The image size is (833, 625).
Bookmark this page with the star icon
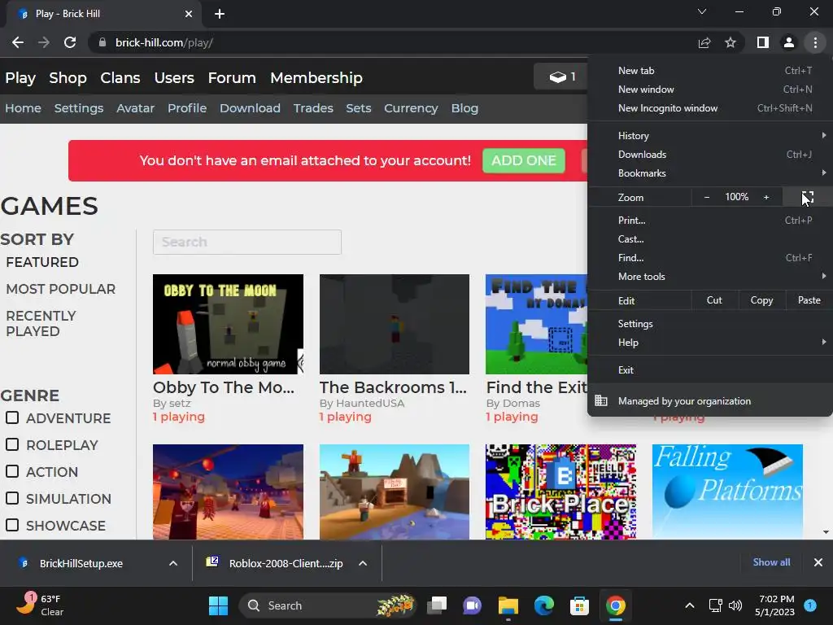[731, 42]
